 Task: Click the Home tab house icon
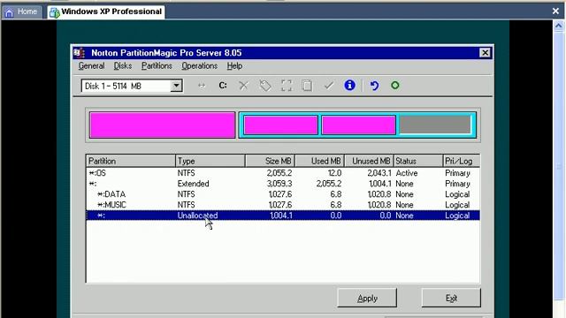9,12
